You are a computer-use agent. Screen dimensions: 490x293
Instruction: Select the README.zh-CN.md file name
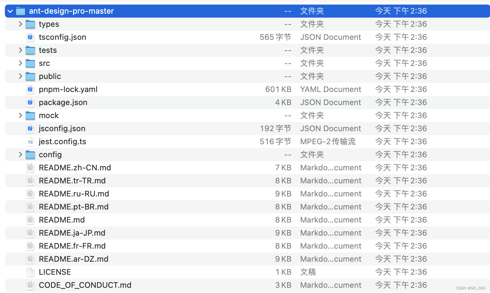pyautogui.click(x=75, y=168)
